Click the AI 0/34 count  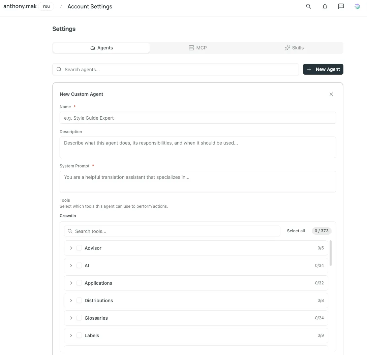(319, 266)
